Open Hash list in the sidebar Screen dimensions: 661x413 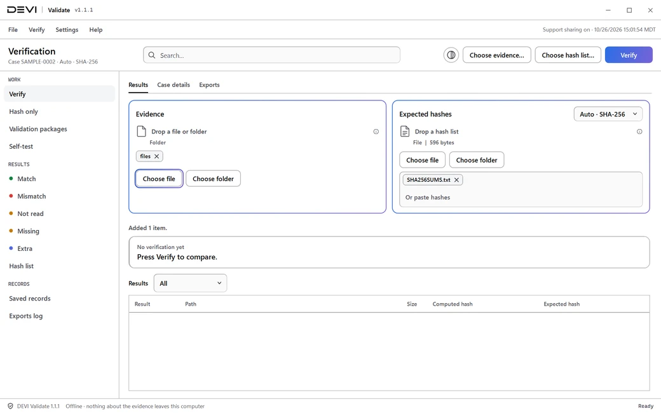click(60, 266)
